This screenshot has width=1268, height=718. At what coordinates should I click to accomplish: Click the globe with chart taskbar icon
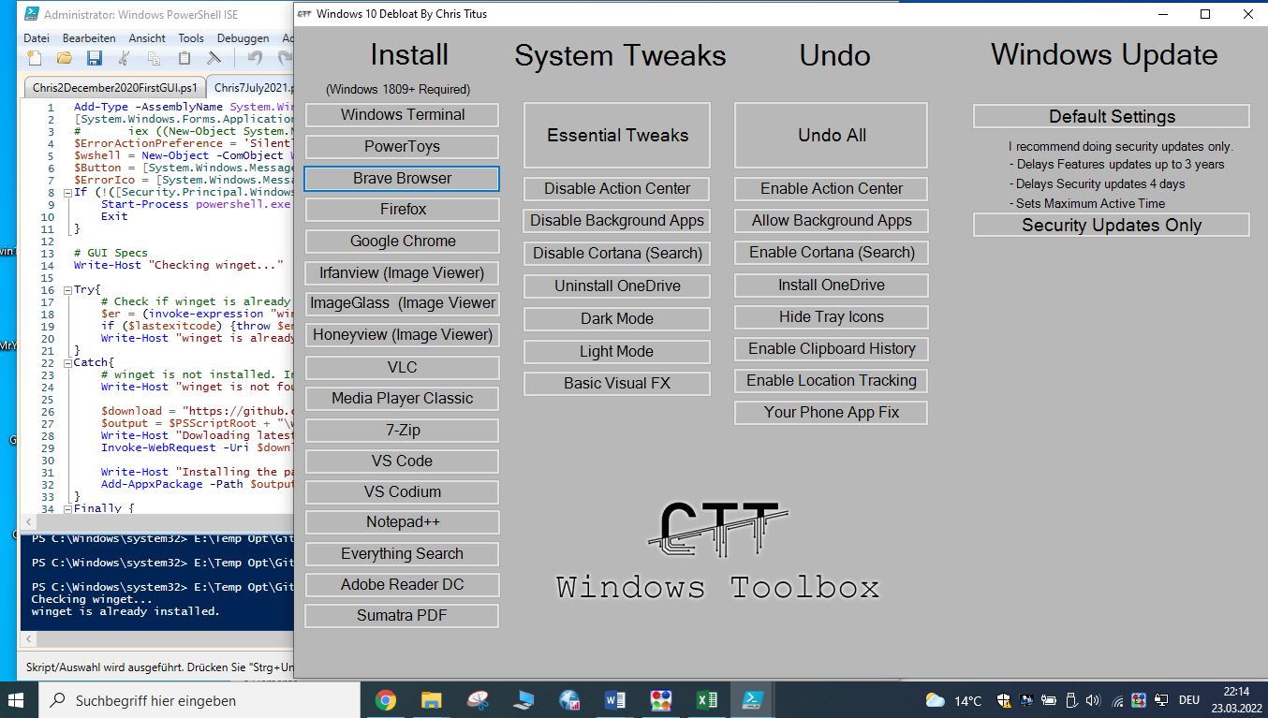569,699
